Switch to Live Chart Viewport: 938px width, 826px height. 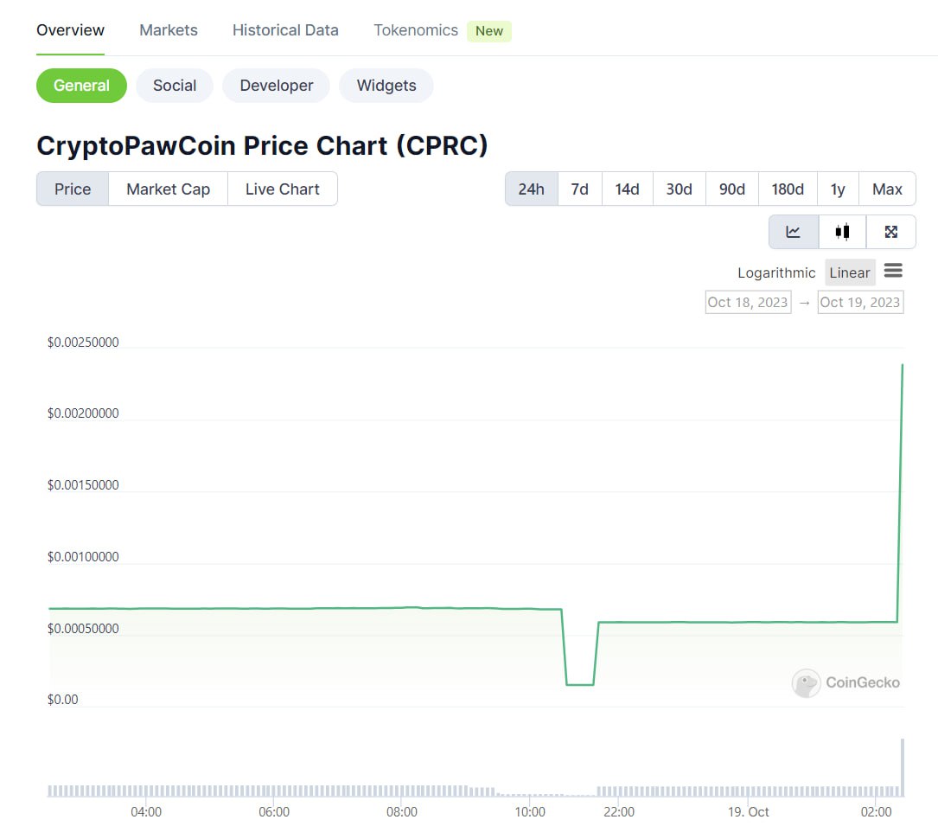pos(283,189)
